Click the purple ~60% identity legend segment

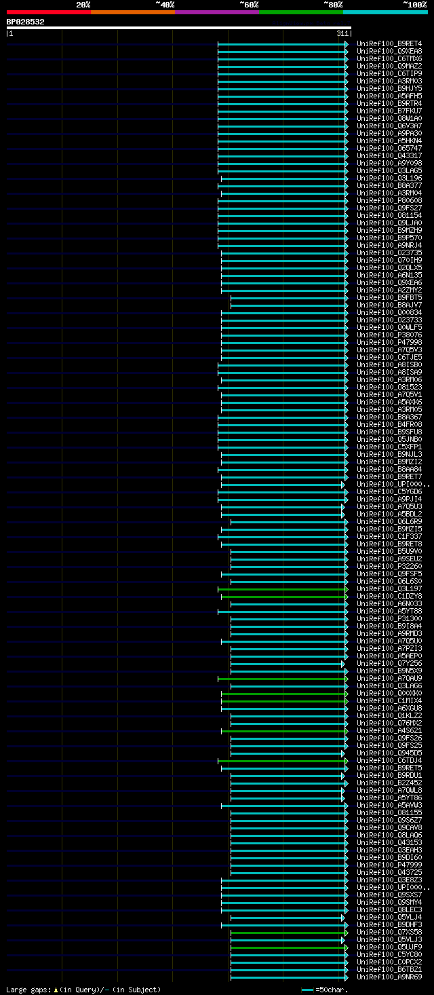coord(217,12)
